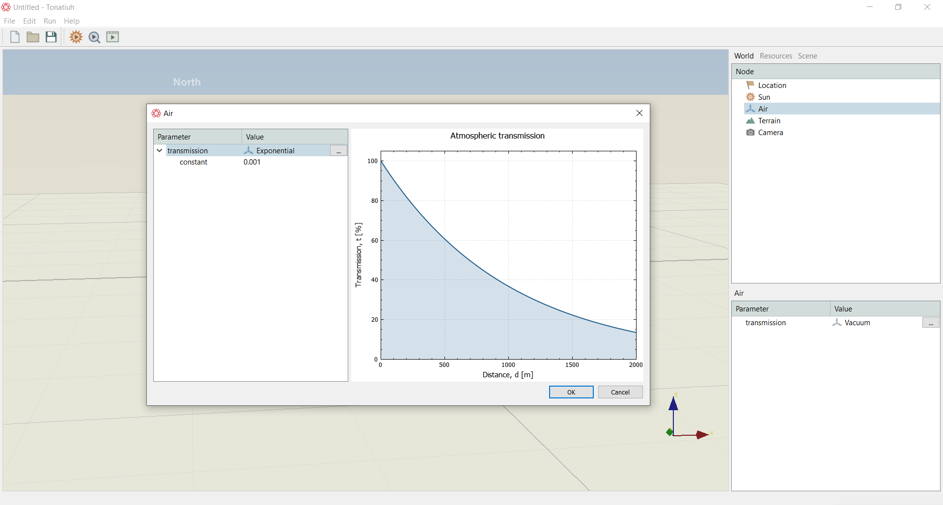Image resolution: width=943 pixels, height=505 pixels.
Task: Run ray tracing with the sun gear icon
Action: (x=76, y=37)
